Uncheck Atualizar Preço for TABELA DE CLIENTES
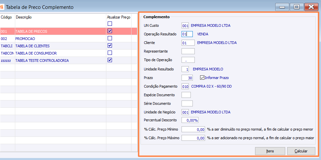Viewport: 321px width, 160px height. point(110,45)
